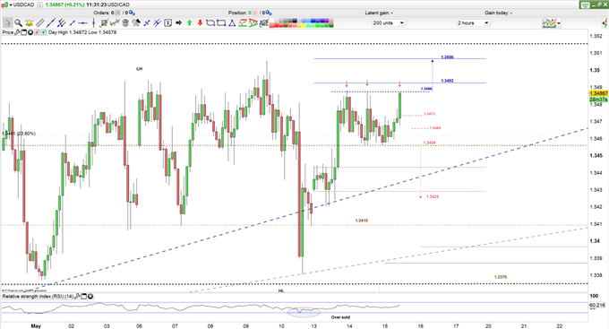Place a red down arrow marker

[x=200, y=23]
